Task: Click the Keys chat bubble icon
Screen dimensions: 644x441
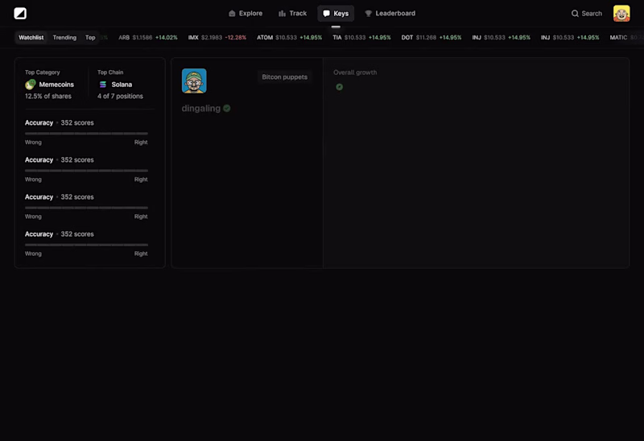Action: 327,14
